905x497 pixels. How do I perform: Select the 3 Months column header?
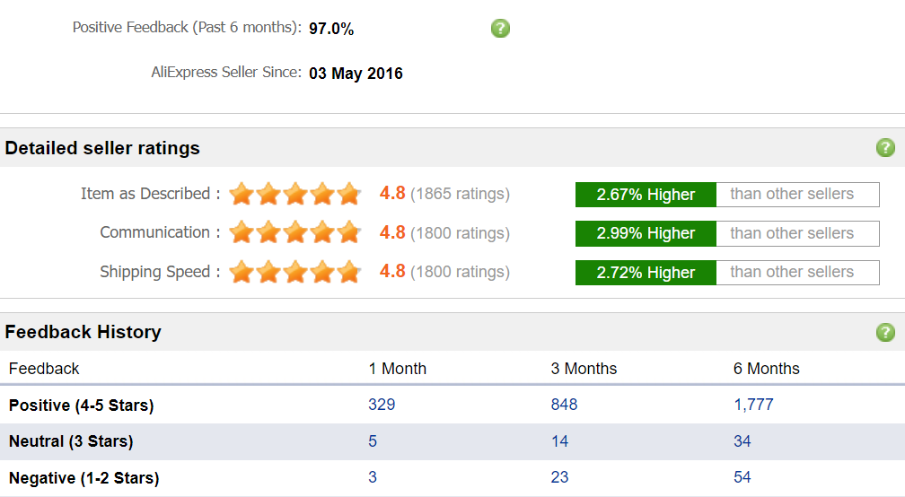click(x=584, y=369)
